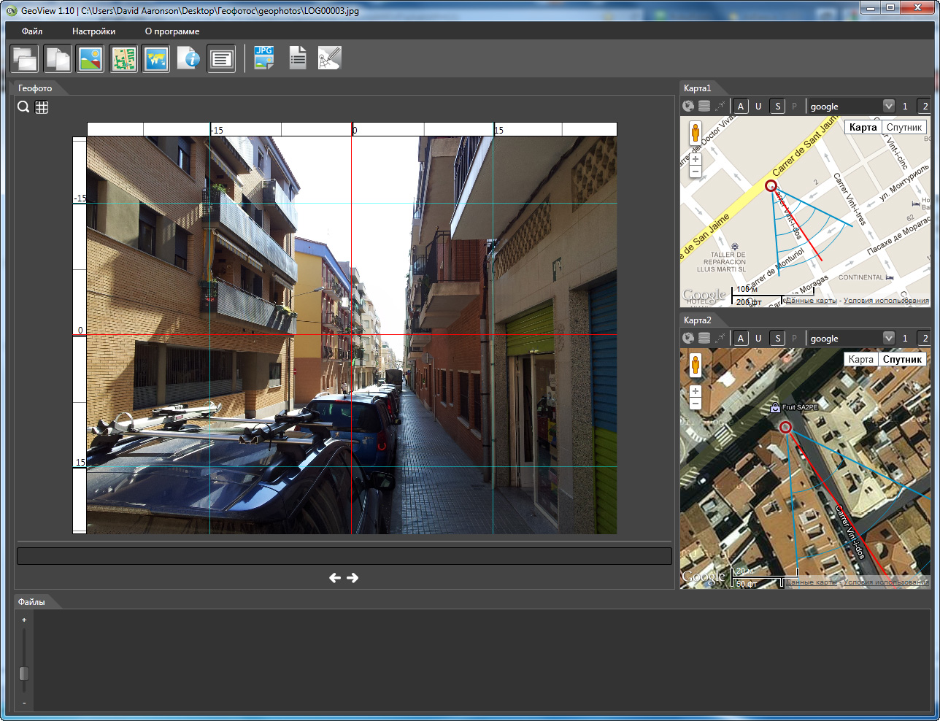This screenshot has width=940, height=721.
Task: Toggle the grid overlay icon on photo
Action: [x=42, y=107]
